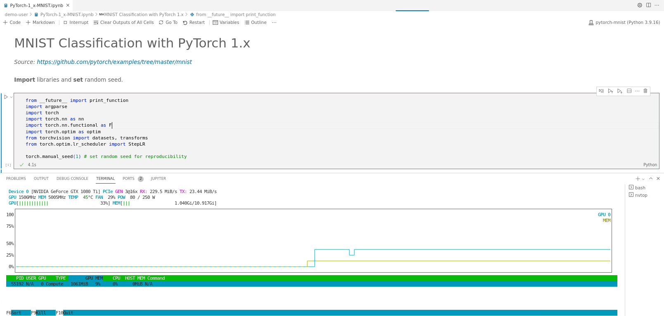
Task: Select the TERMINAL panel tab
Action: click(x=106, y=179)
